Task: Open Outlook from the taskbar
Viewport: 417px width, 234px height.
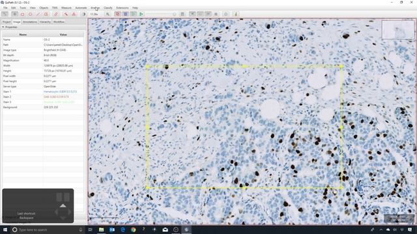Action: [112, 229]
